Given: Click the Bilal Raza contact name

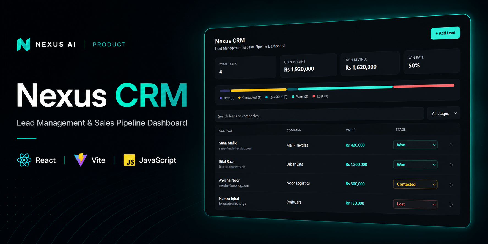Looking at the screenshot, I should click(x=227, y=162).
